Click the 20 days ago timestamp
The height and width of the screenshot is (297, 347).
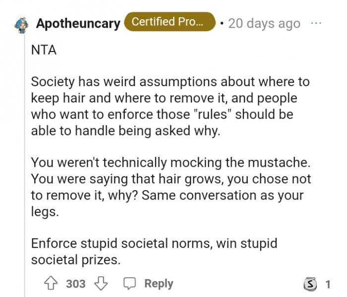(264, 24)
